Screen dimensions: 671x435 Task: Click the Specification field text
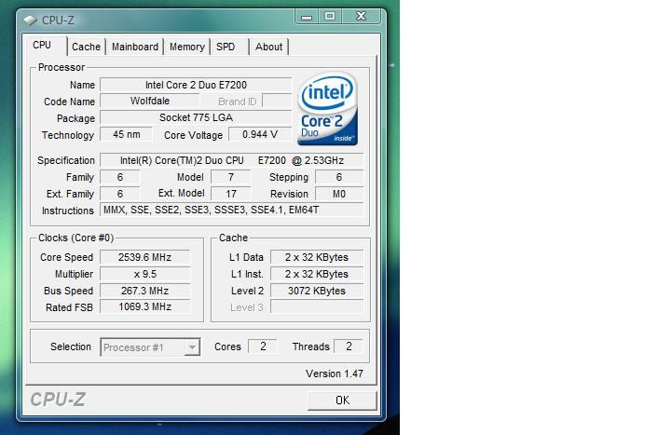pyautogui.click(x=231, y=160)
